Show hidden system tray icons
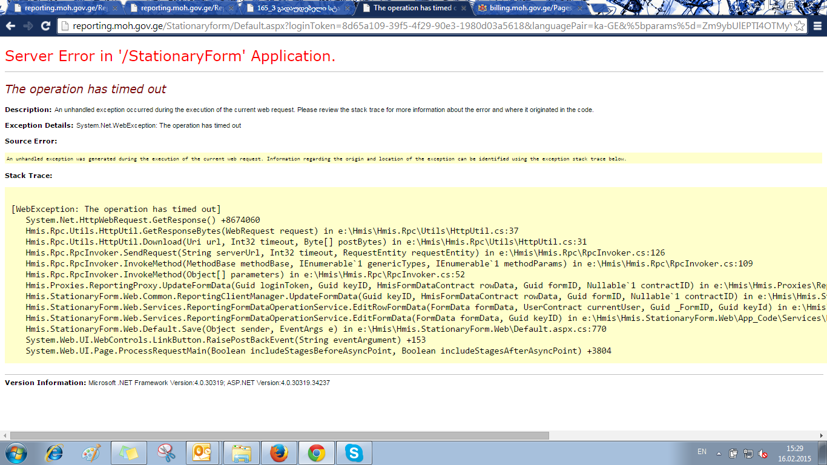Screen dimensions: 827x465 719,453
